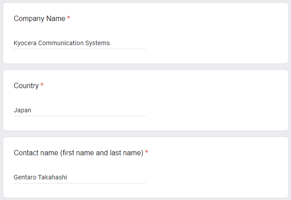The width and height of the screenshot is (291, 200).
Task: Select the Country question label
Action: pos(26,85)
